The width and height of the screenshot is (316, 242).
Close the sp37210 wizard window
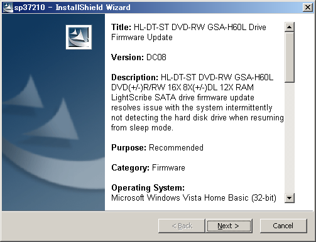pyautogui.click(x=308, y=8)
